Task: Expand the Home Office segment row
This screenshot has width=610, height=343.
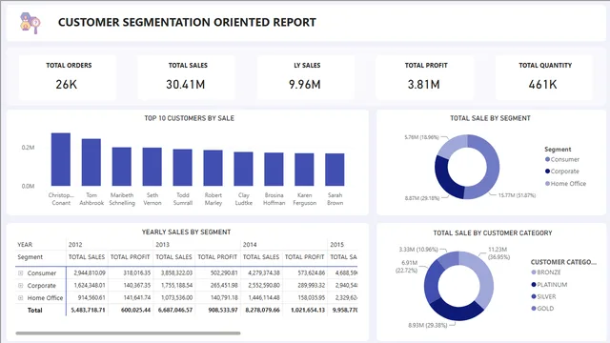Action: [x=21, y=298]
